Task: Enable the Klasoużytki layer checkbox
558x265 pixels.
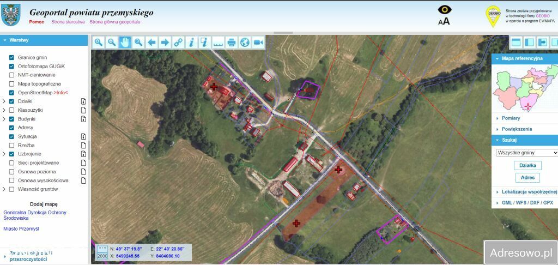Action: (11, 110)
